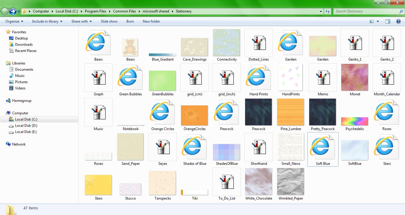Refresh the Stationery folder view
The width and height of the screenshot is (405, 215).
tap(327, 11)
